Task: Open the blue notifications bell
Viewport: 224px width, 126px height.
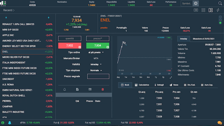Action: pos(9,123)
